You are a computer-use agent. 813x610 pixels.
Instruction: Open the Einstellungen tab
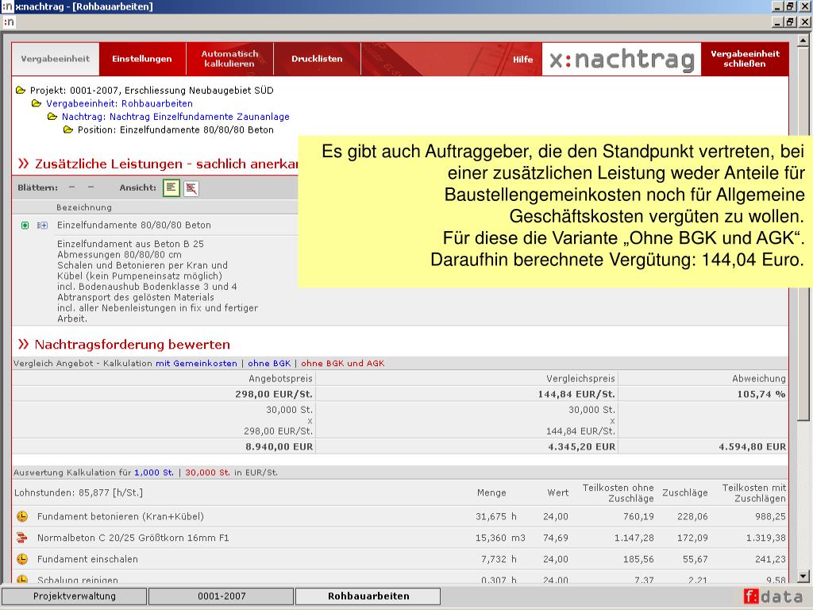pyautogui.click(x=142, y=59)
